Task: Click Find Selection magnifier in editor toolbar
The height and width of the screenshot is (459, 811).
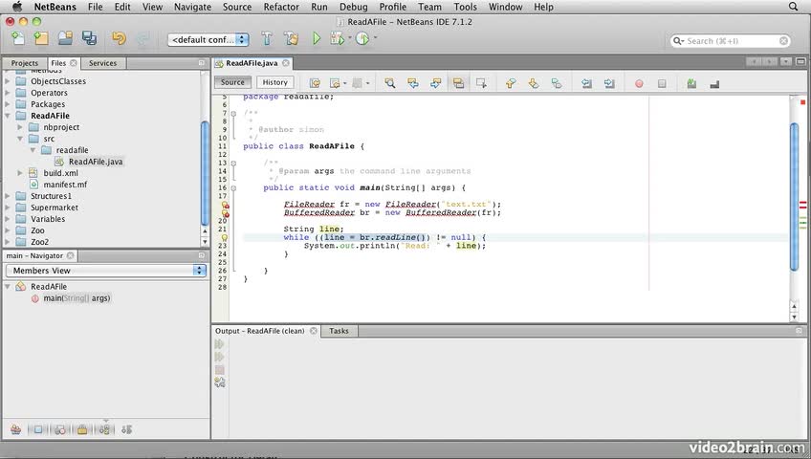Action: point(390,83)
